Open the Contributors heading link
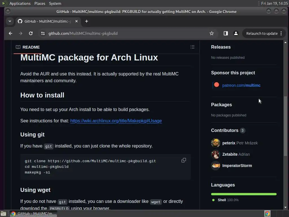 225,131
